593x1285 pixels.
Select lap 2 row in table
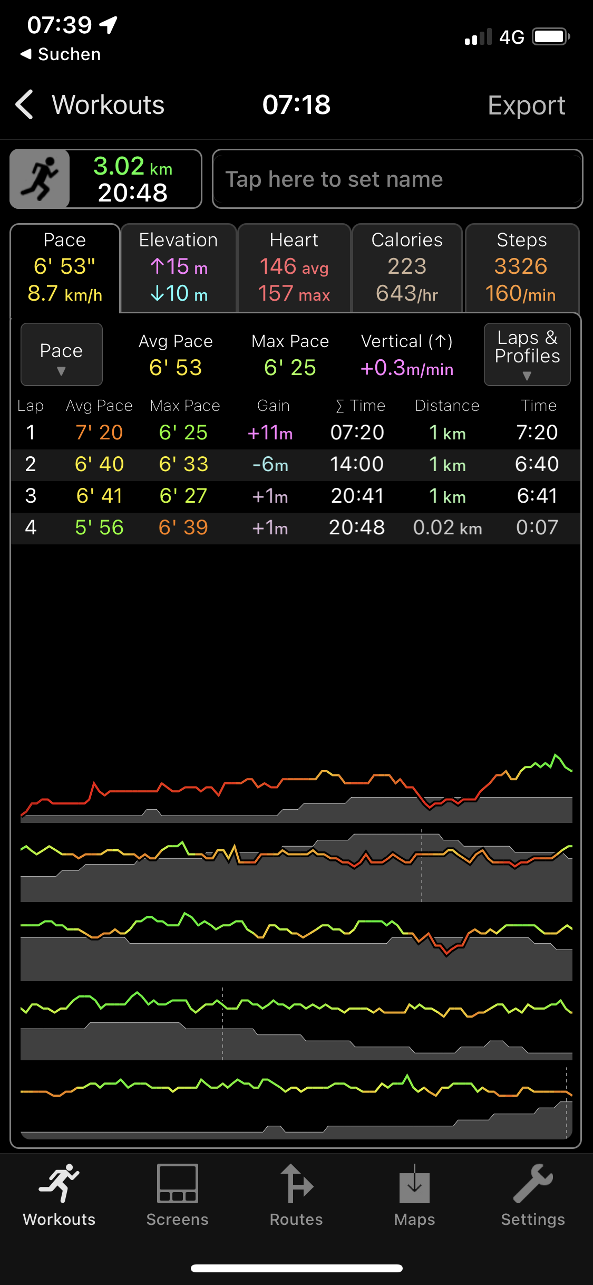(295, 464)
